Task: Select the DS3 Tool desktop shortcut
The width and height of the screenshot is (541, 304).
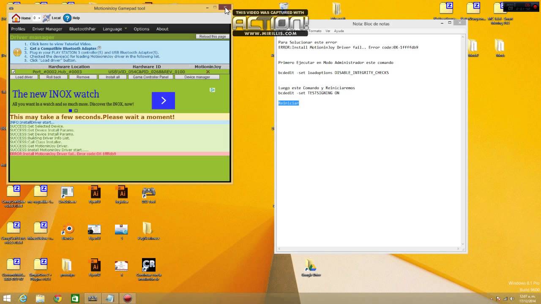Action: [148, 195]
